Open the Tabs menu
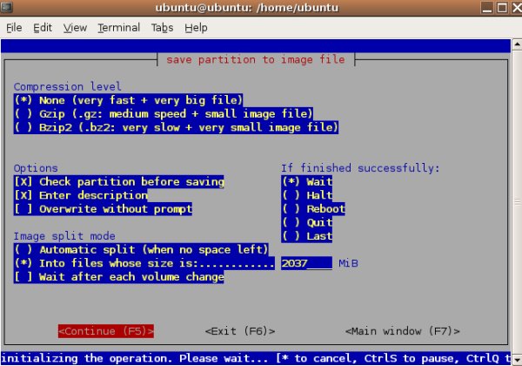522x366 pixels. point(162,27)
